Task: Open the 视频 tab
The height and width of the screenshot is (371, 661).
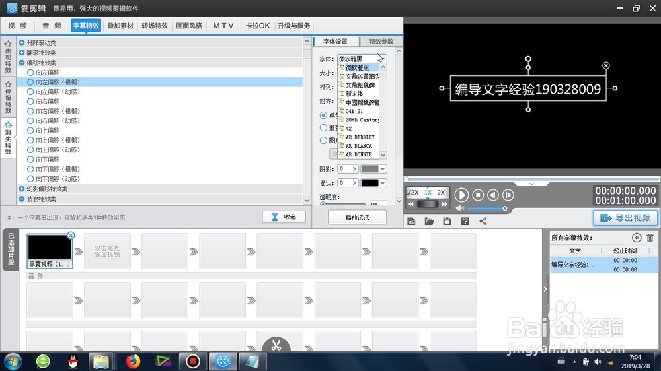Action: [17, 26]
